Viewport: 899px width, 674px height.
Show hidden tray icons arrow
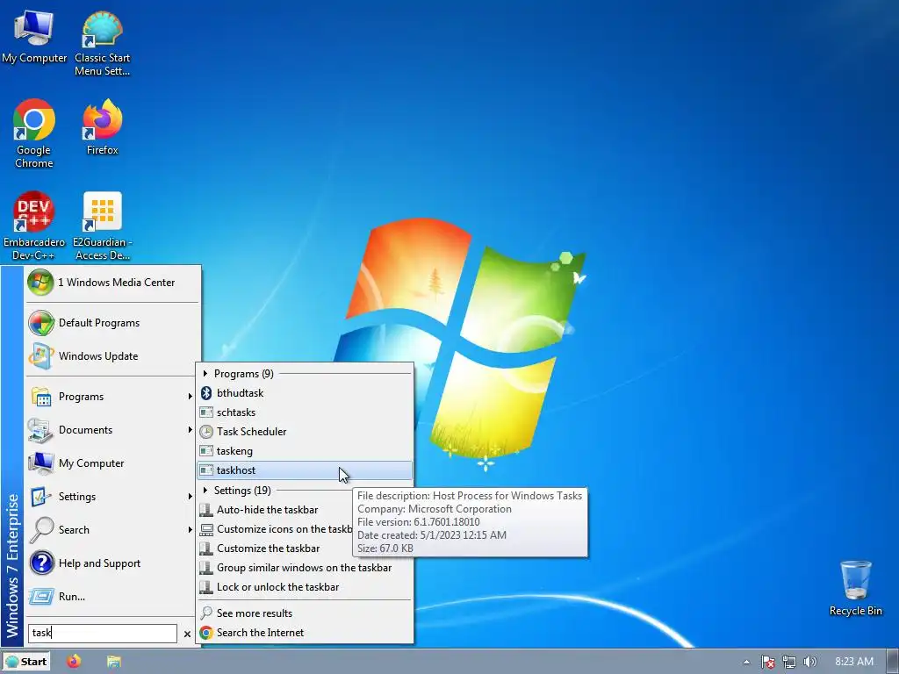point(746,662)
